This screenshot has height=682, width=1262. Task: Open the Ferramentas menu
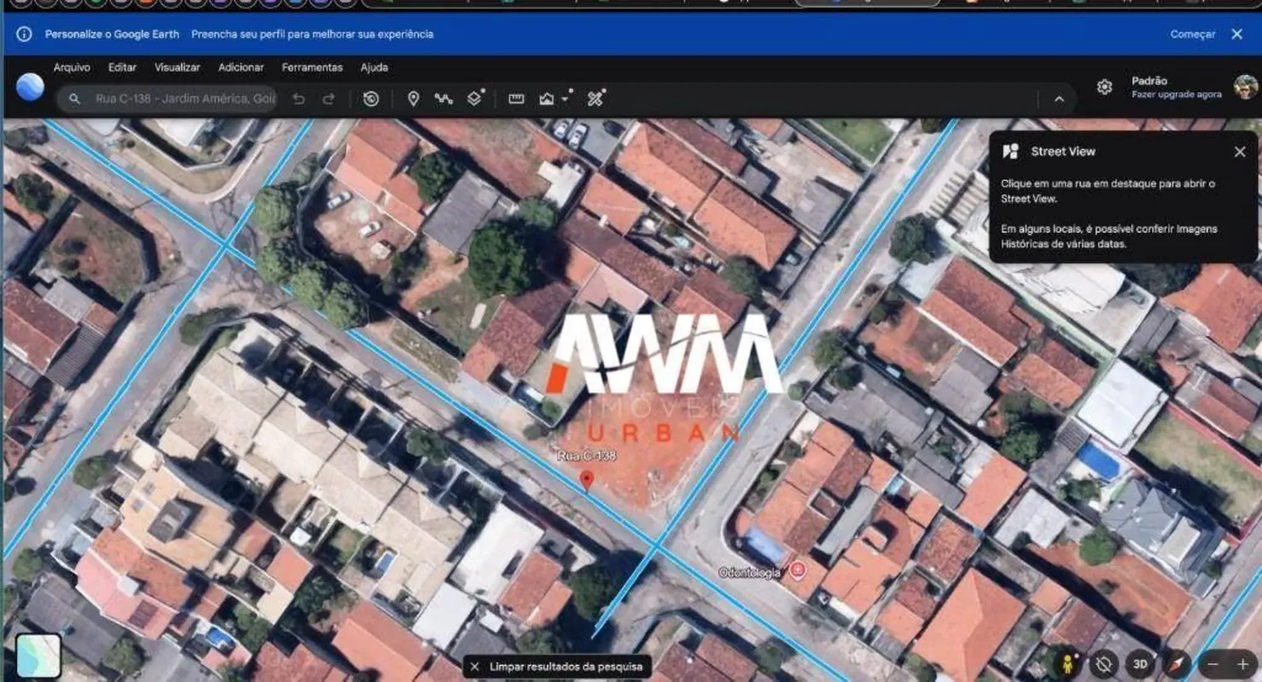(312, 67)
